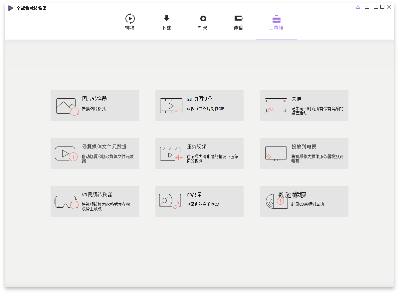399x295 pixels.
Task: Open CD刻录 tool title
Action: (194, 194)
